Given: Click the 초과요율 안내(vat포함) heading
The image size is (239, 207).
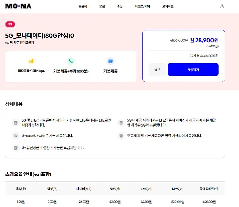Looking at the screenshot, I should click(28, 174).
